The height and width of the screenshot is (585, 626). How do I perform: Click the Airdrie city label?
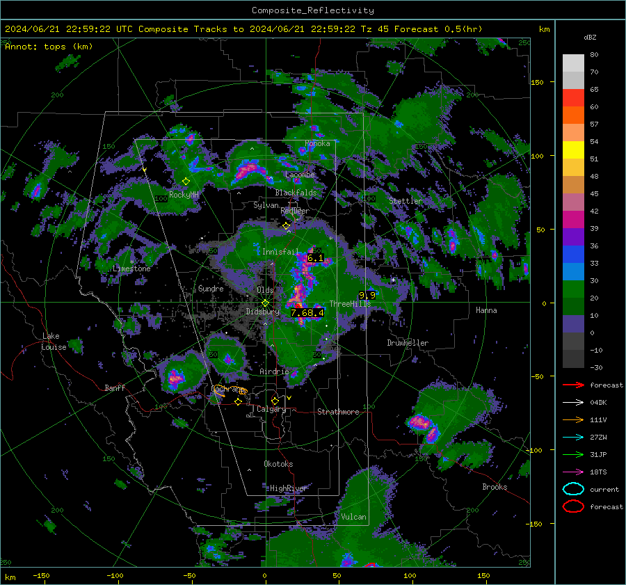tap(274, 371)
